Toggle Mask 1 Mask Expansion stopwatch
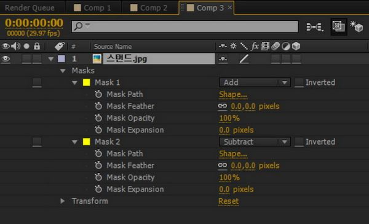 click(x=98, y=130)
